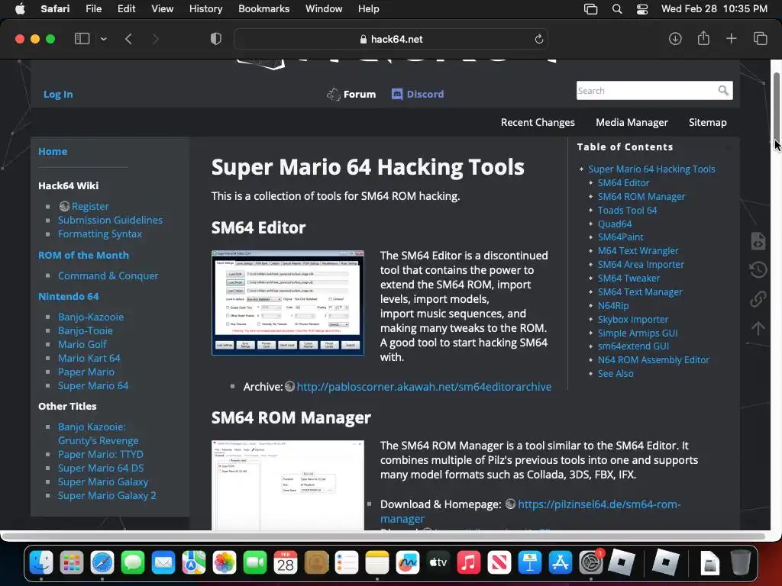Screen dimensions: 782x586
Task: Reload the page with the refresh icon
Action: tap(538, 39)
